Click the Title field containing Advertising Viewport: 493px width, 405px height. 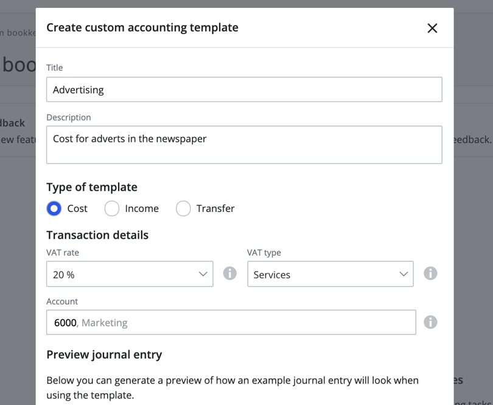pos(243,90)
